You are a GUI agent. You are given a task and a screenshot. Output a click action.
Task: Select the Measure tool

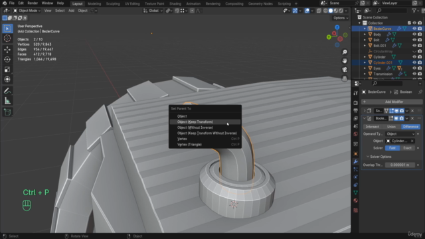click(x=7, y=101)
